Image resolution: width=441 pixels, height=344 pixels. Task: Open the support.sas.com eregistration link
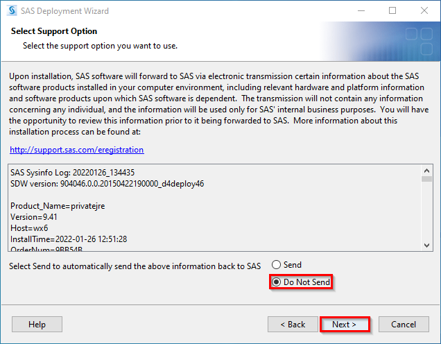click(x=77, y=150)
